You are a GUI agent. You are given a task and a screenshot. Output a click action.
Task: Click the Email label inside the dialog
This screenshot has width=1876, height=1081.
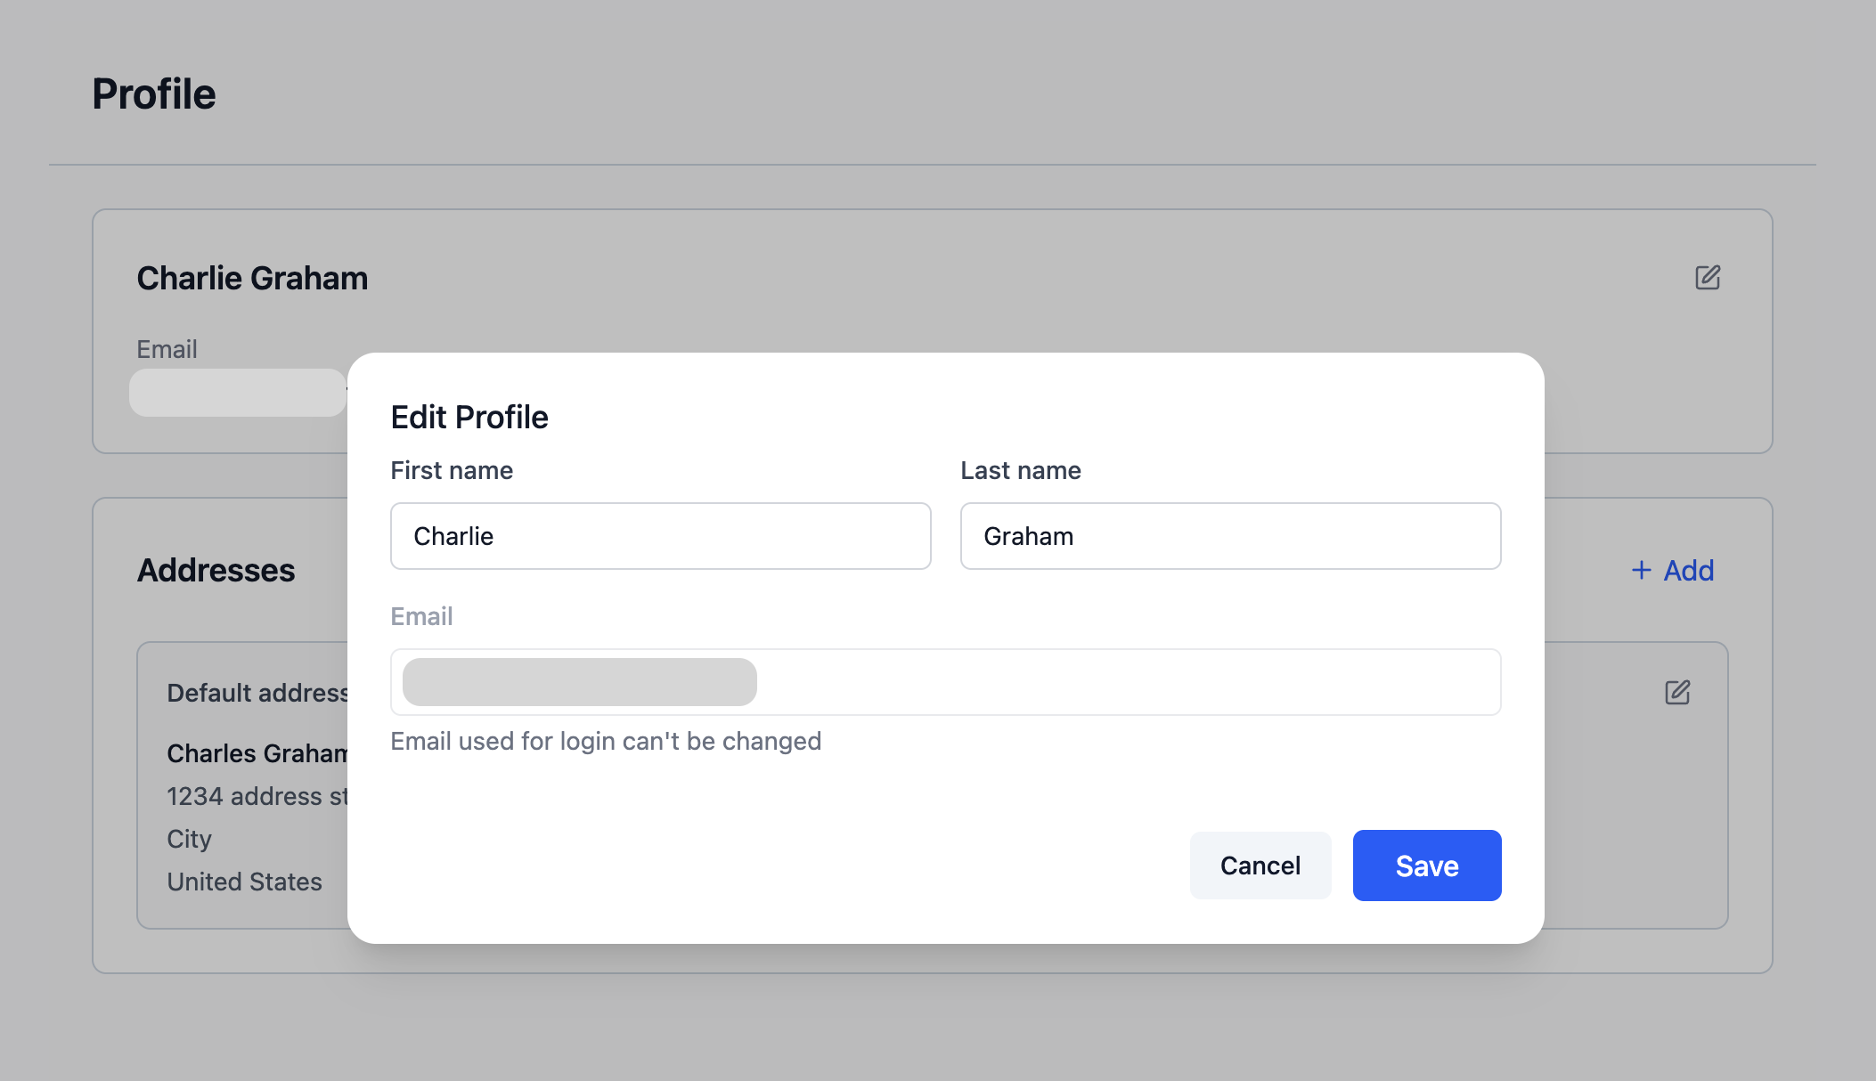pyautogui.click(x=421, y=616)
